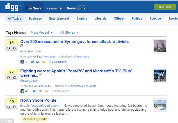The image size is (178, 123).
Task: Share the Syrian story via Facebook icon
Action: pyautogui.click(x=22, y=62)
